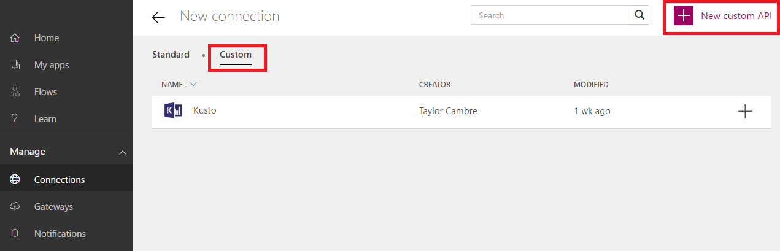Image resolution: width=780 pixels, height=251 pixels.
Task: Click the Flows icon in sidebar
Action: (15, 92)
